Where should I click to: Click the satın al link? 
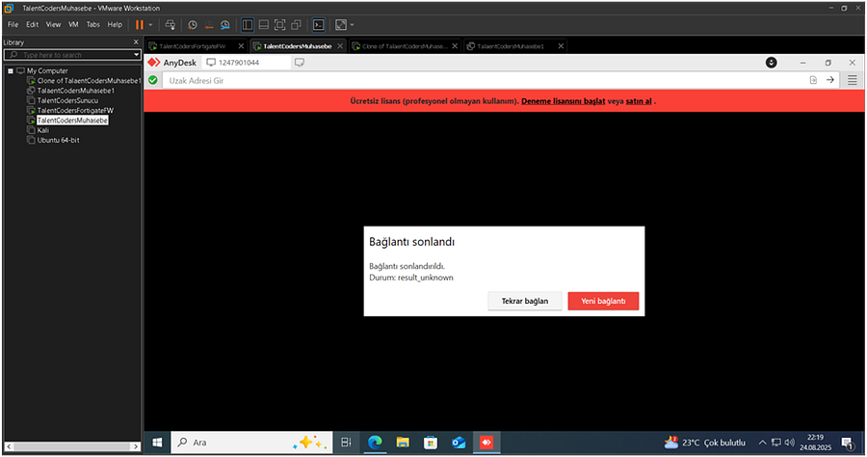tap(639, 101)
